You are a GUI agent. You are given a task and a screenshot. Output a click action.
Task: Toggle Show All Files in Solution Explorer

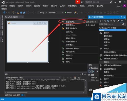(114, 21)
